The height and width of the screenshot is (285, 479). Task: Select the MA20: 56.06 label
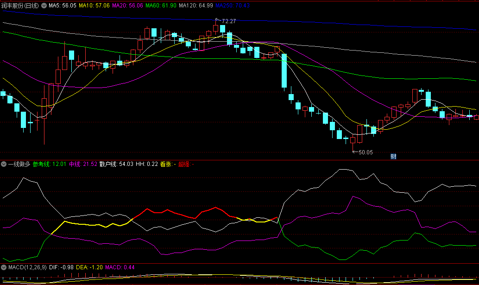(127, 6)
